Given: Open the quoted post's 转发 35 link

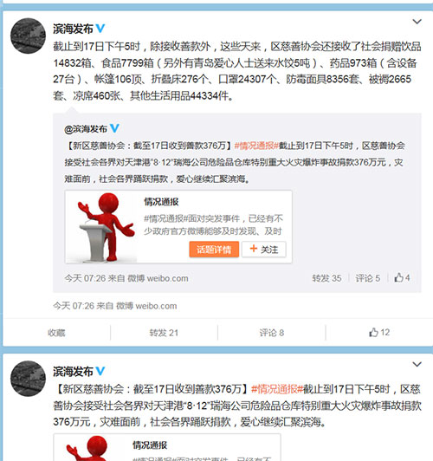Looking at the screenshot, I should coord(326,278).
